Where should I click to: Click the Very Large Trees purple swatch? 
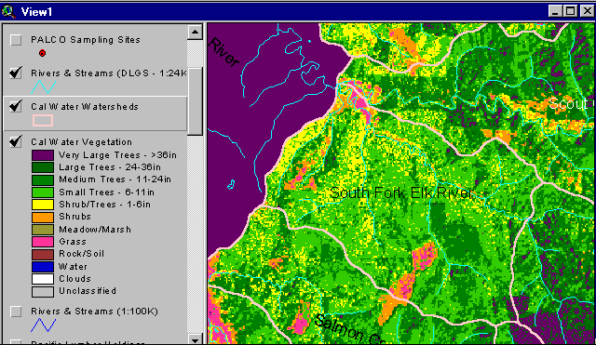coord(43,155)
